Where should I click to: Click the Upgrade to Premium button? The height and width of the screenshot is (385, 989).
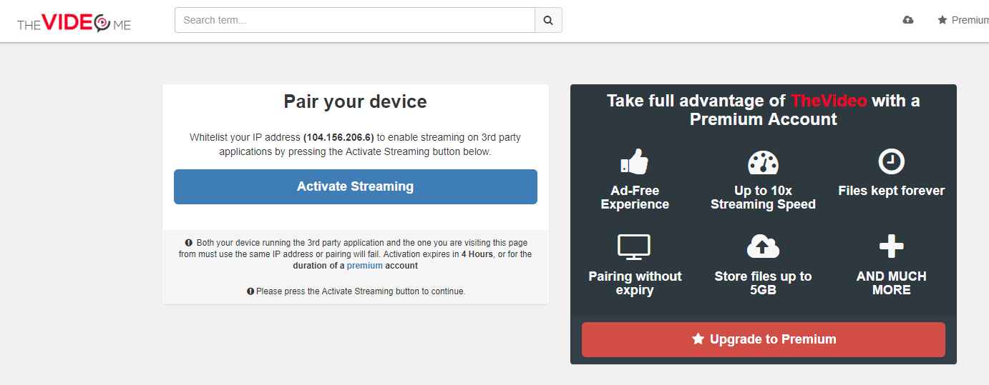[764, 339]
